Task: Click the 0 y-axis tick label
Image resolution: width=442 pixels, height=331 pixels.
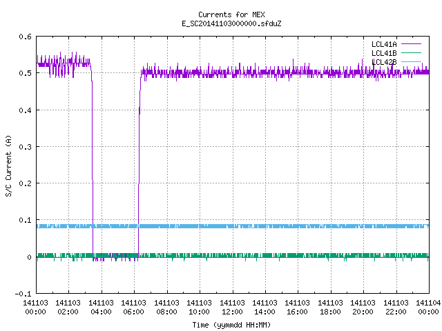Action: click(x=29, y=257)
